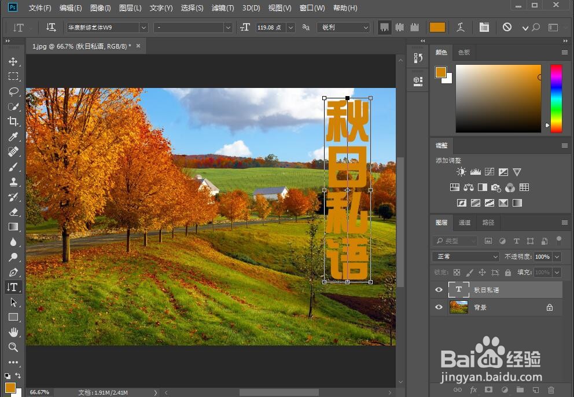
Task: Select the Rectangular Marquee tool
Action: 13,76
